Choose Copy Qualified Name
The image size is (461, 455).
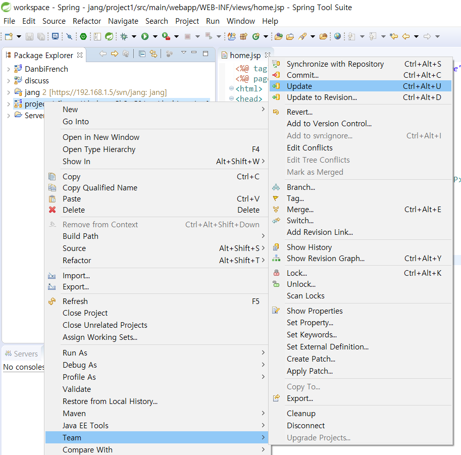point(157,188)
